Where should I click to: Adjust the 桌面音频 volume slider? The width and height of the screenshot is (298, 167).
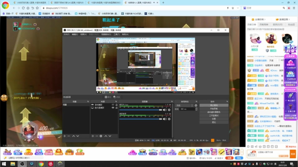tap(140, 119)
